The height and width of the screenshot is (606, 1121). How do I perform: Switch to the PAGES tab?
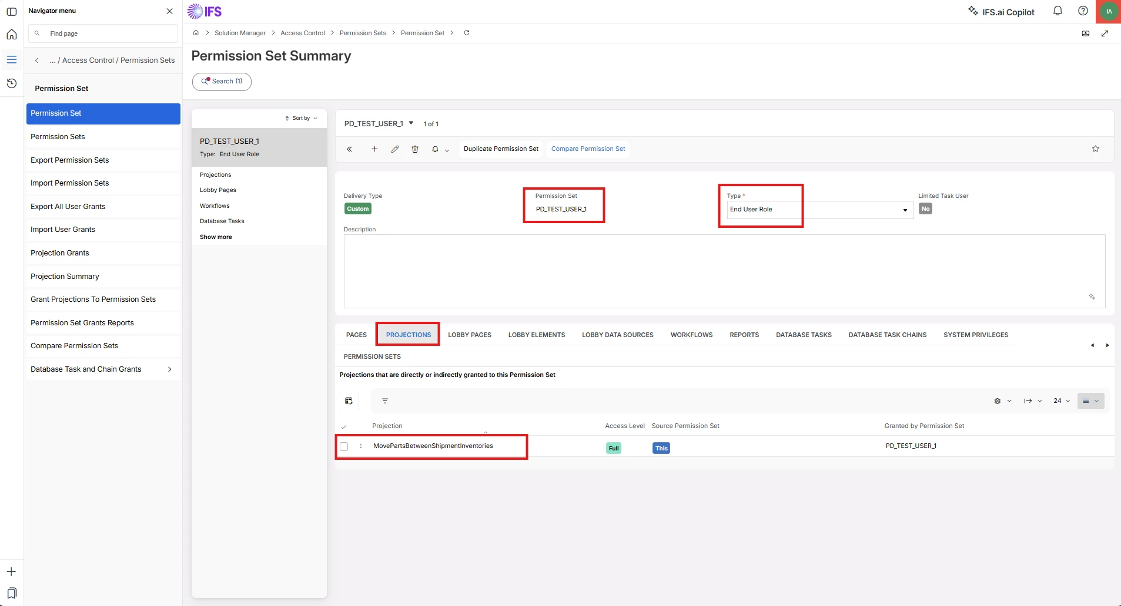click(x=356, y=335)
